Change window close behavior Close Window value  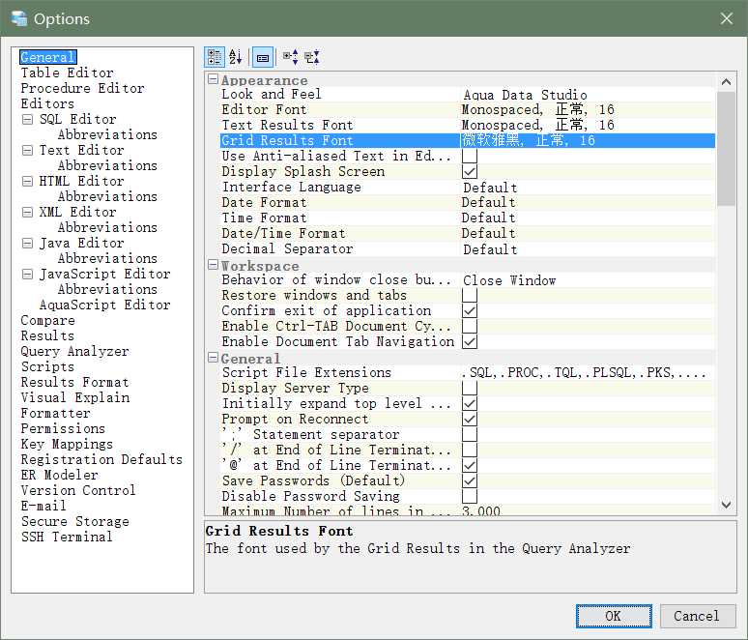point(588,280)
